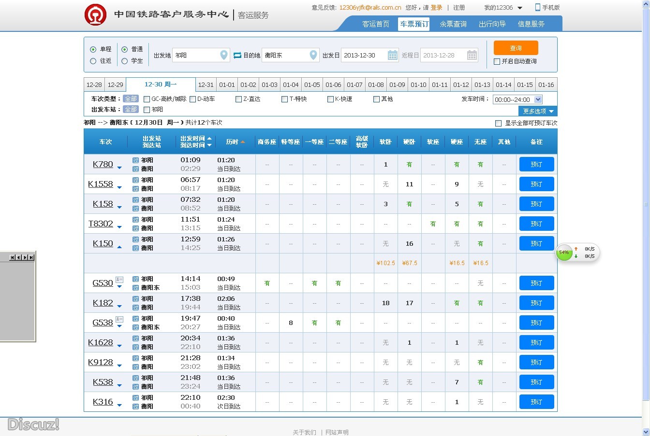Click 出发日 date field 2013-12-30
The width and height of the screenshot is (650, 436).
(370, 55)
